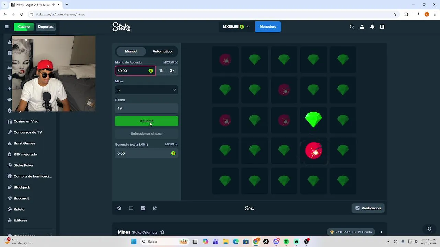The height and width of the screenshot is (247, 440).
Task: Open Spotify from the taskbar
Action: (286, 242)
